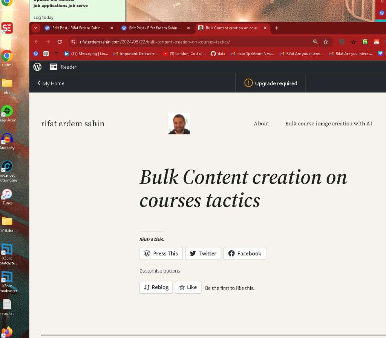The image size is (386, 338).
Task: Open the bookmarks star extension in toolbar
Action: tap(353, 42)
